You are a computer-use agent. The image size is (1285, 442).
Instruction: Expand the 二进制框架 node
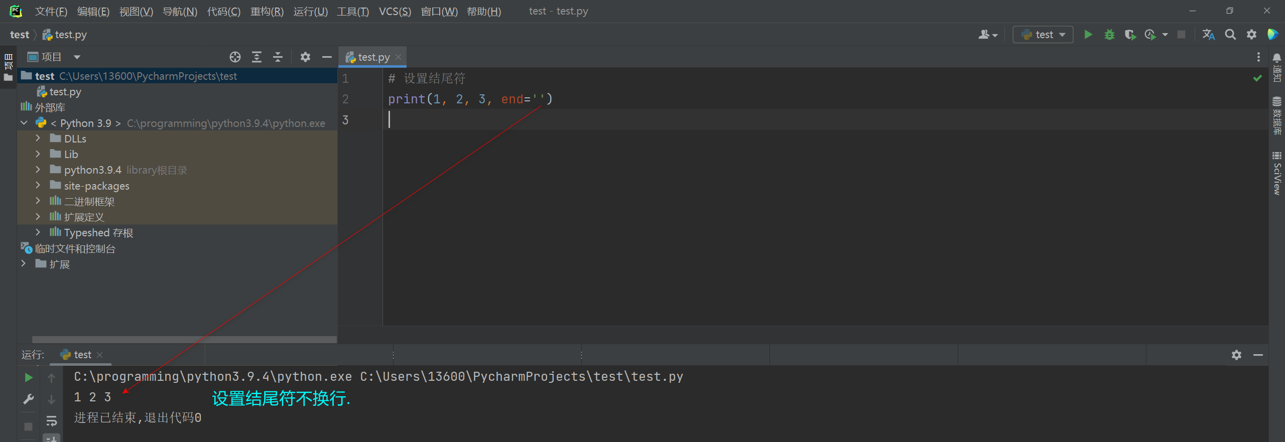[38, 201]
